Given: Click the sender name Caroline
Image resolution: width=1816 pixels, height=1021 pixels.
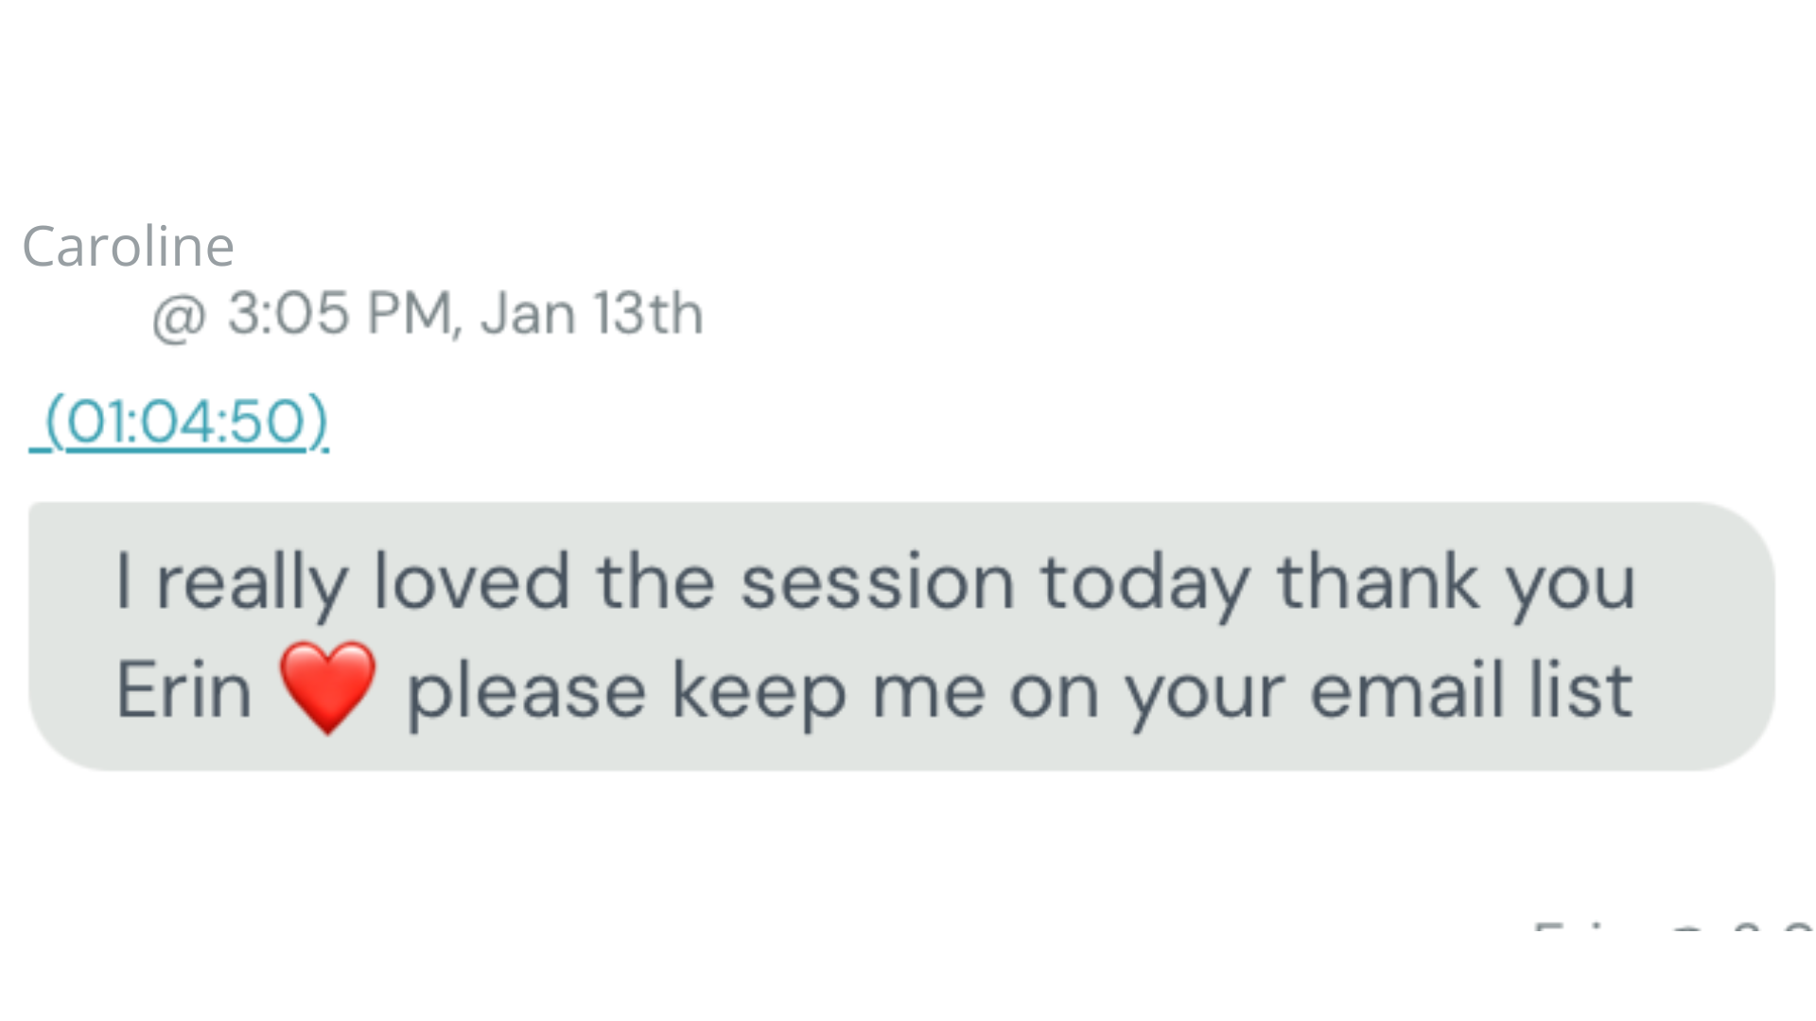Looking at the screenshot, I should 128,247.
